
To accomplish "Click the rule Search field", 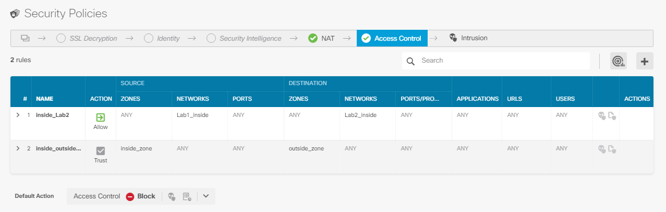I will point(496,61).
